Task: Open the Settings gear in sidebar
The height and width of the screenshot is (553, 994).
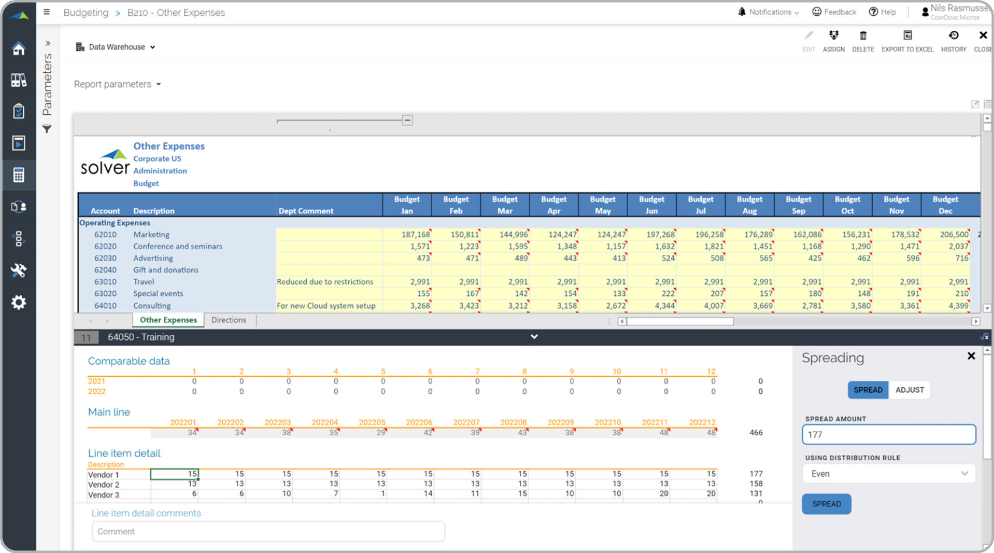Action: pyautogui.click(x=19, y=302)
